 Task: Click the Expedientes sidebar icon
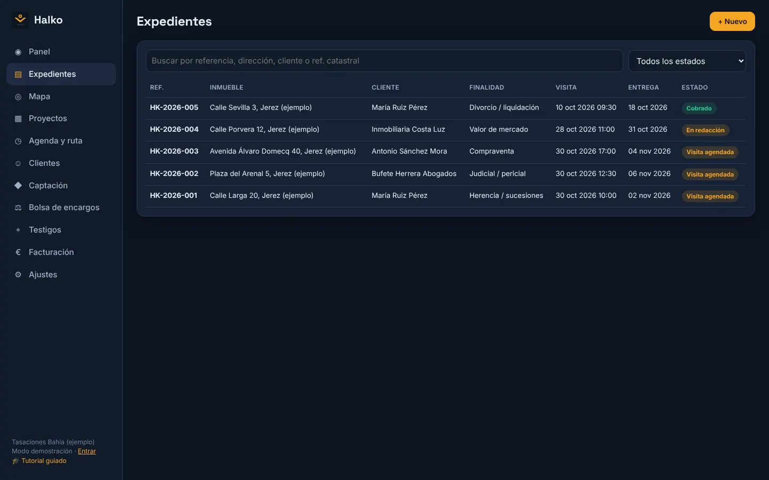point(18,74)
